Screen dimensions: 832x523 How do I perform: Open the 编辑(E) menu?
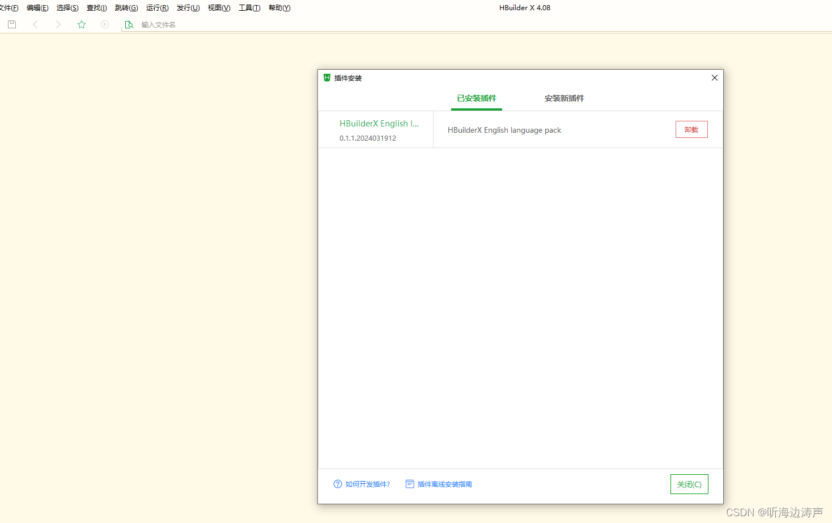coord(37,8)
